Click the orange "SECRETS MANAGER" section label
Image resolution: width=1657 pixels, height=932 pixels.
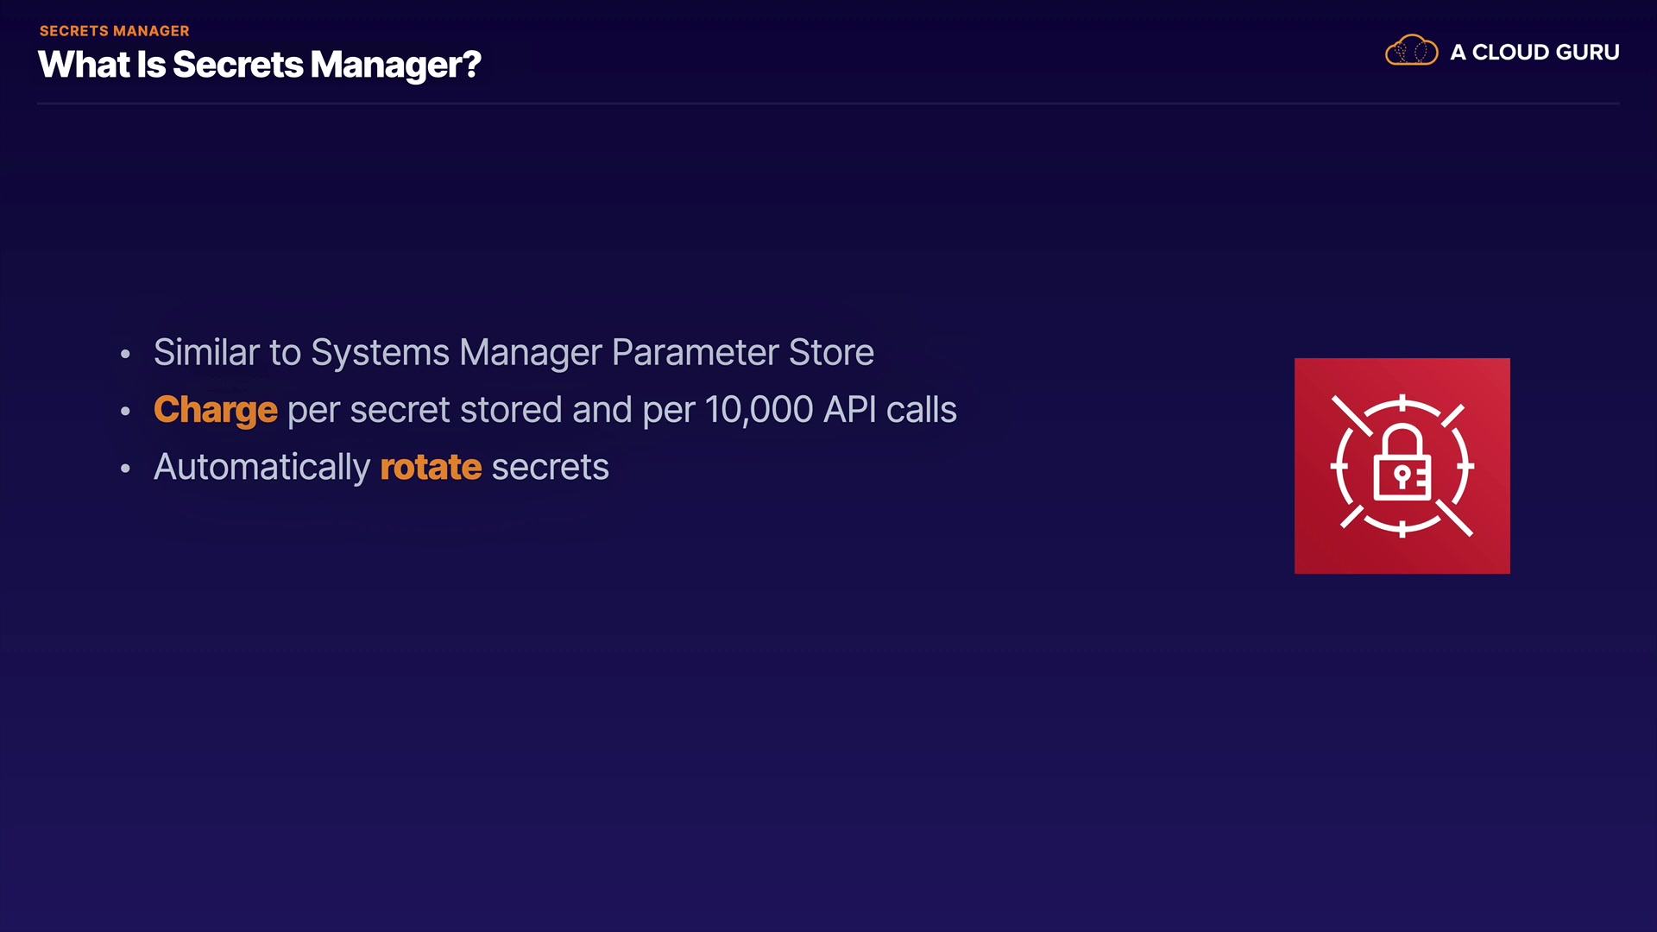point(114,31)
